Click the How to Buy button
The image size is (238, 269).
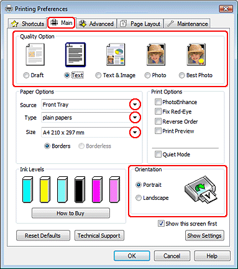coord(71,213)
